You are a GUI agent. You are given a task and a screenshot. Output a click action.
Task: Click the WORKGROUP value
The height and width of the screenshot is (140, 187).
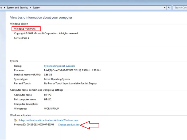(x=51, y=109)
